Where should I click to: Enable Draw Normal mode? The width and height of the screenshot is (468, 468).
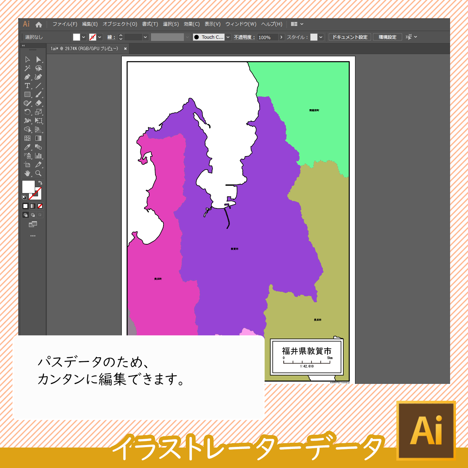click(x=25, y=215)
